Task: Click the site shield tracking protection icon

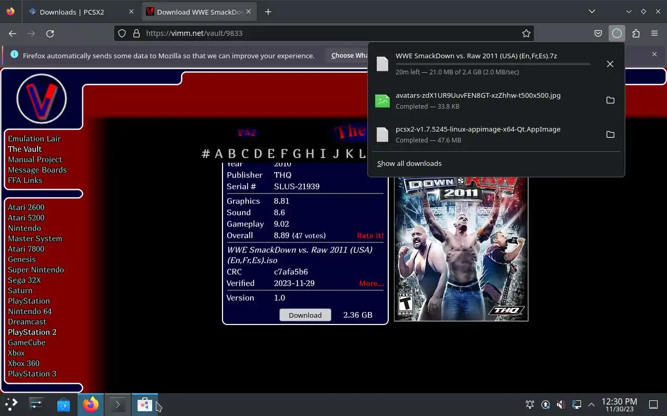Action: pyautogui.click(x=122, y=33)
